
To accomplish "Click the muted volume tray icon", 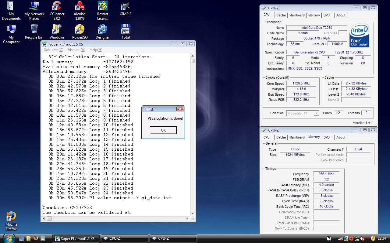I will [x=362, y=238].
